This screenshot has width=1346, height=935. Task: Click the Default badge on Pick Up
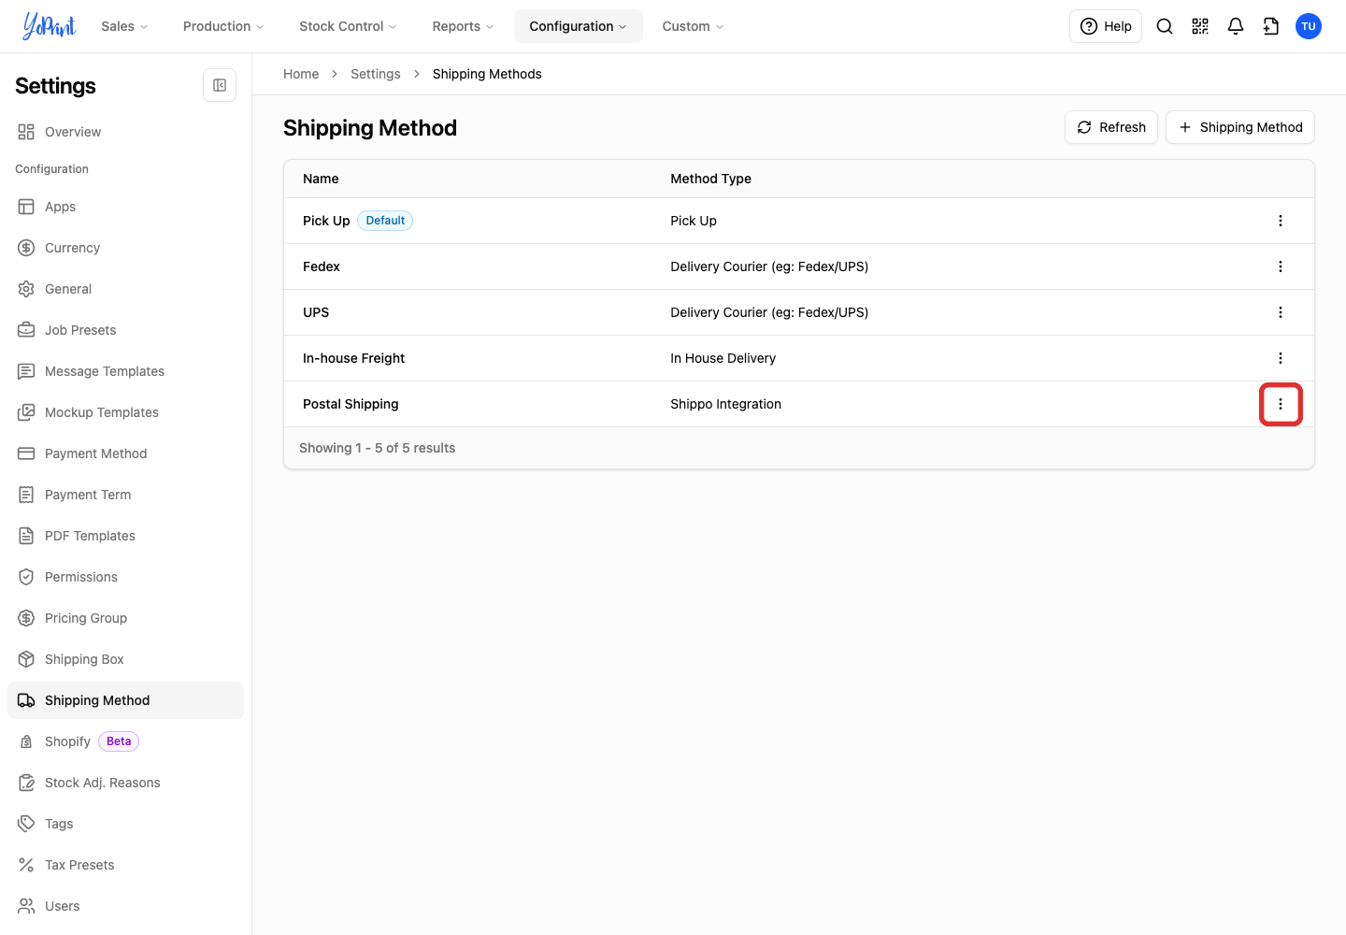click(385, 221)
